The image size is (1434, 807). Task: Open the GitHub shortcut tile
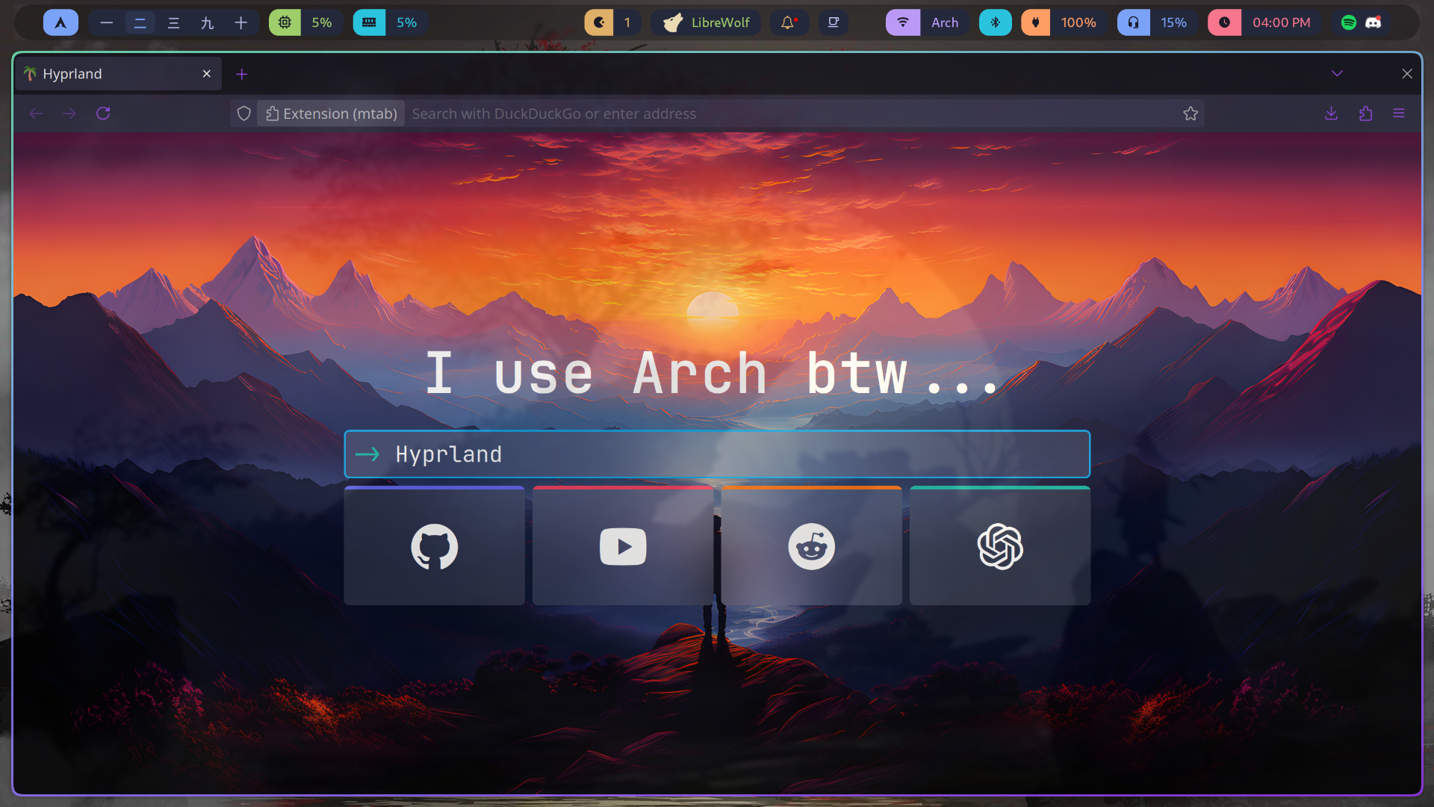click(434, 546)
